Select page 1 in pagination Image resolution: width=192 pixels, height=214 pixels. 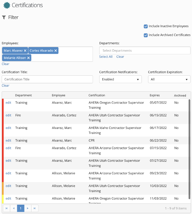21,208
